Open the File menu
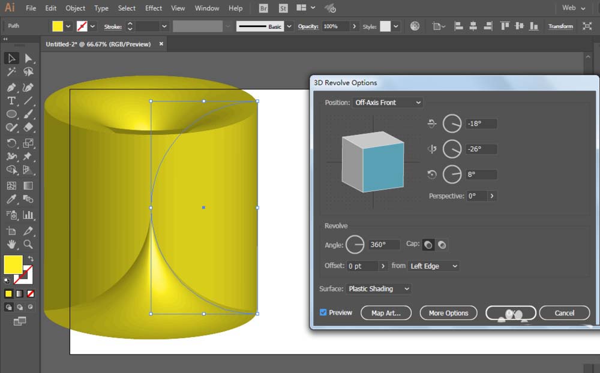The image size is (600, 373). coord(31,8)
